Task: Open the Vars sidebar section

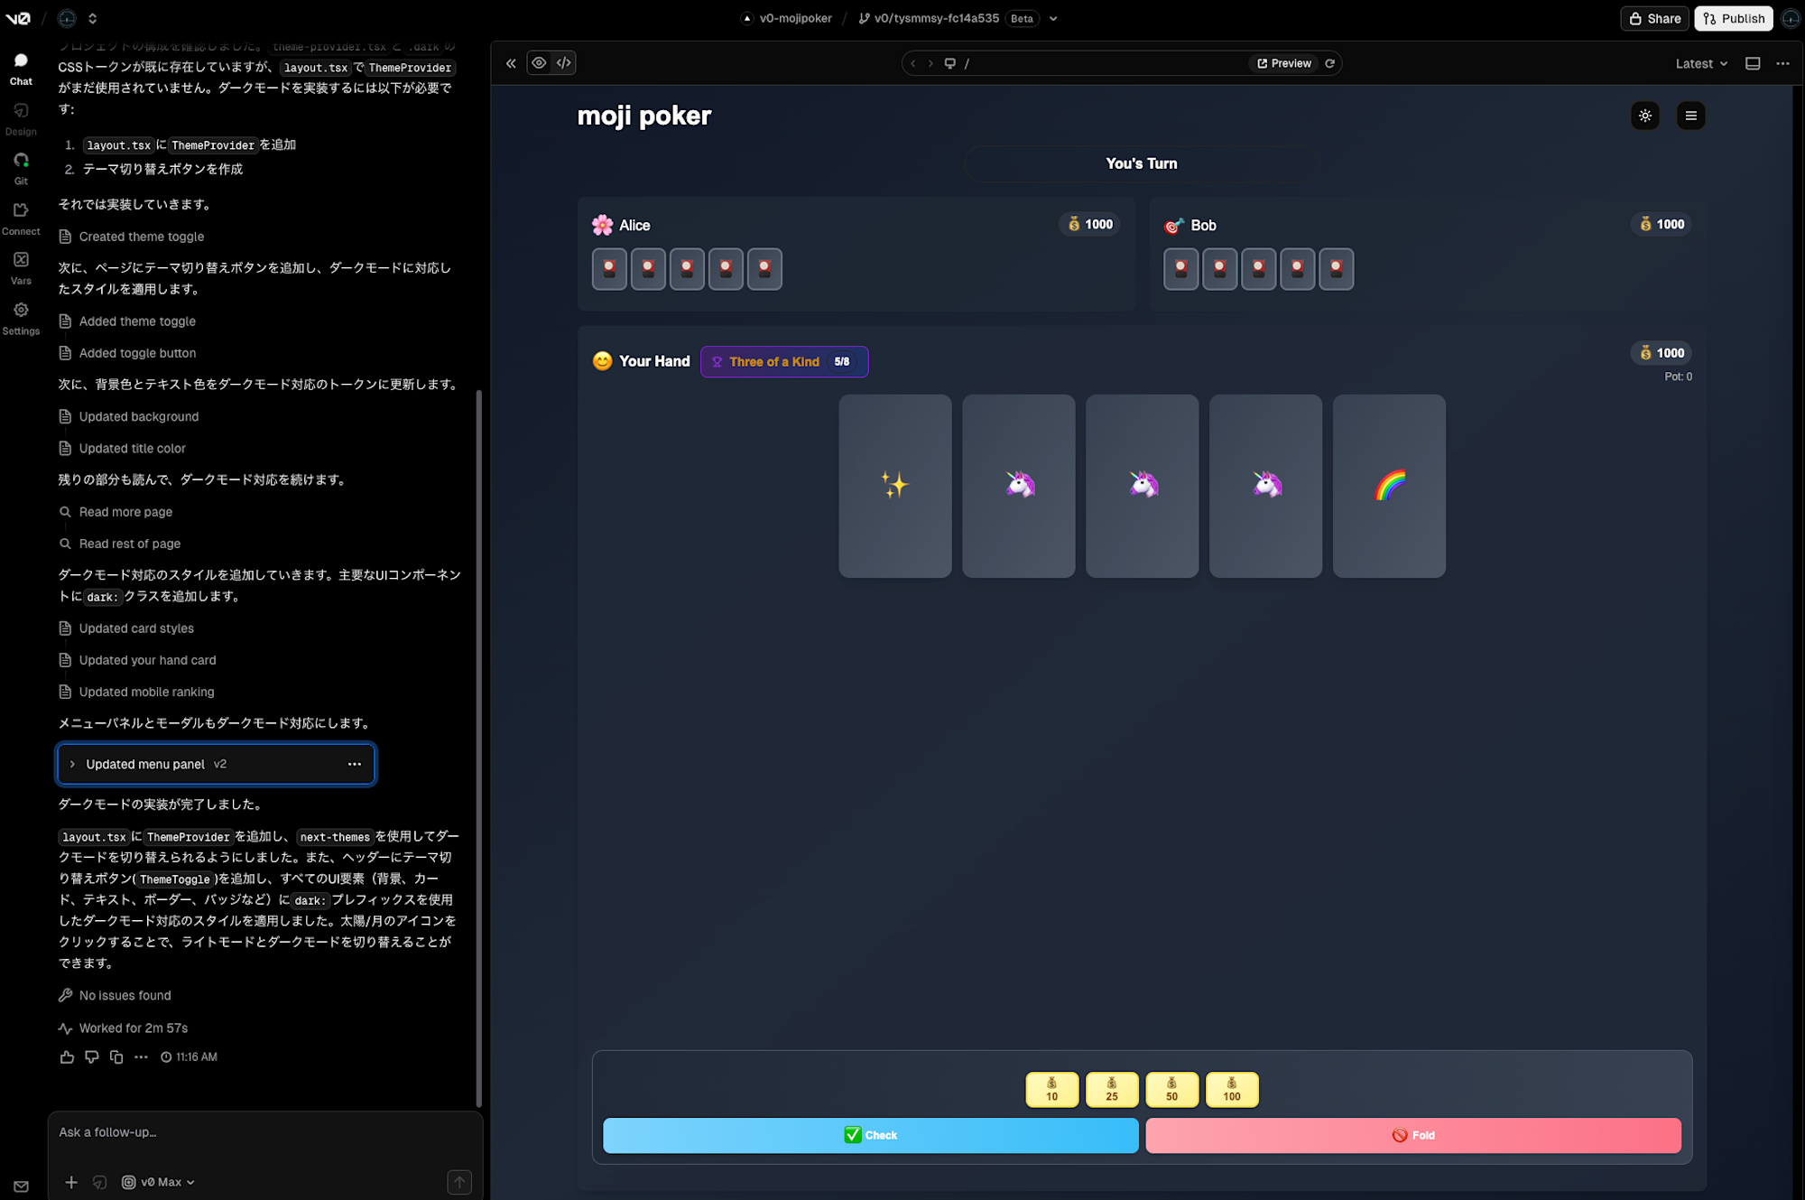Action: tap(21, 266)
